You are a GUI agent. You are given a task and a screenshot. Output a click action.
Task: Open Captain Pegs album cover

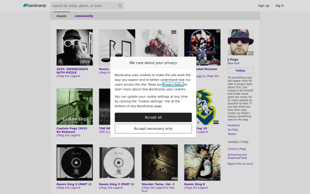point(74,107)
